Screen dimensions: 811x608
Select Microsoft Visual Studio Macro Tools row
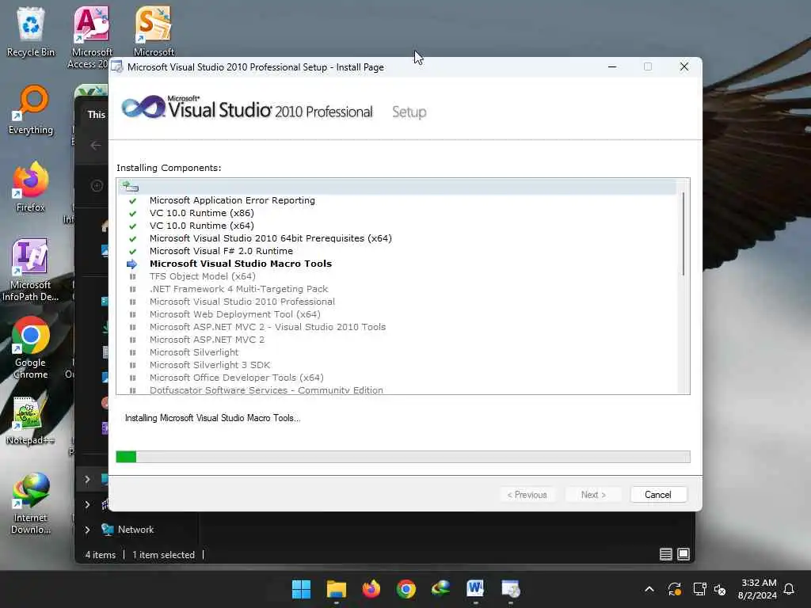click(x=241, y=264)
